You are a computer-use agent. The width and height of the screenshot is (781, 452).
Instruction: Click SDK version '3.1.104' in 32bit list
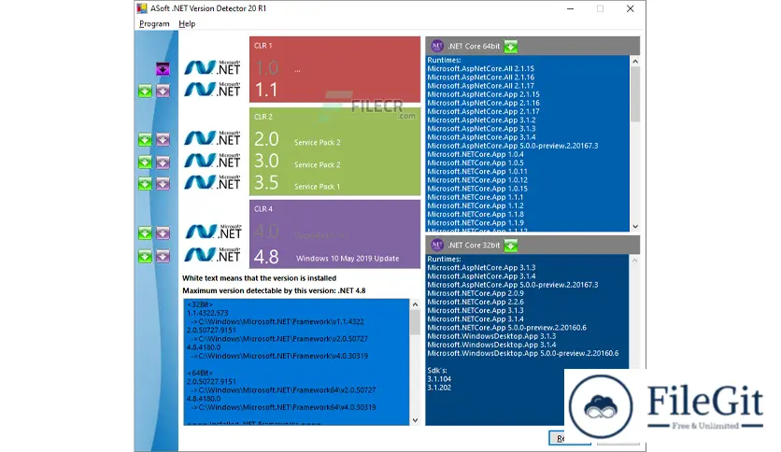coord(439,379)
